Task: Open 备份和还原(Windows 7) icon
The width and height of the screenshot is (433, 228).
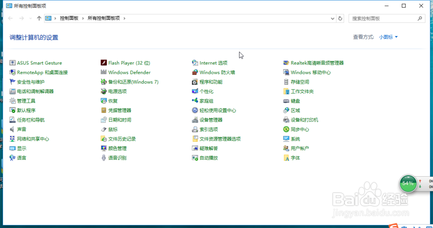Action: click(103, 82)
